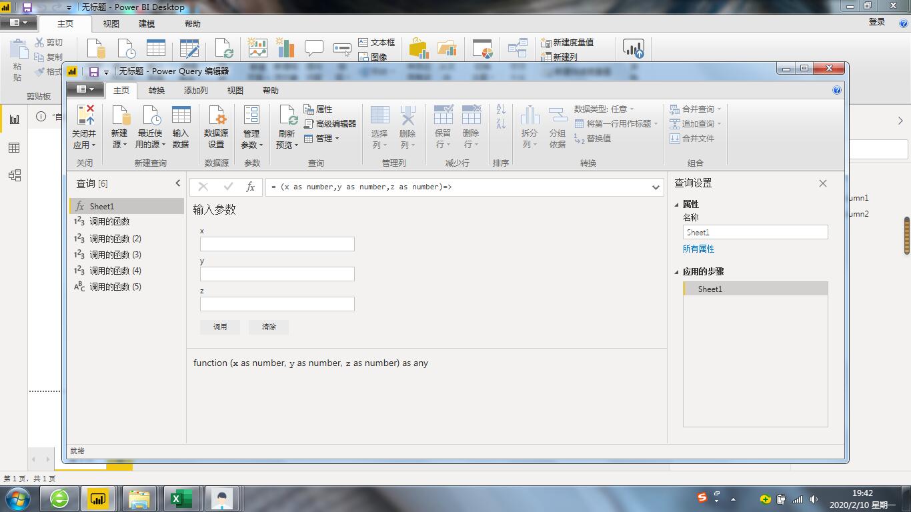The image size is (911, 512).
Task: Click the z parameter input field
Action: 277,304
